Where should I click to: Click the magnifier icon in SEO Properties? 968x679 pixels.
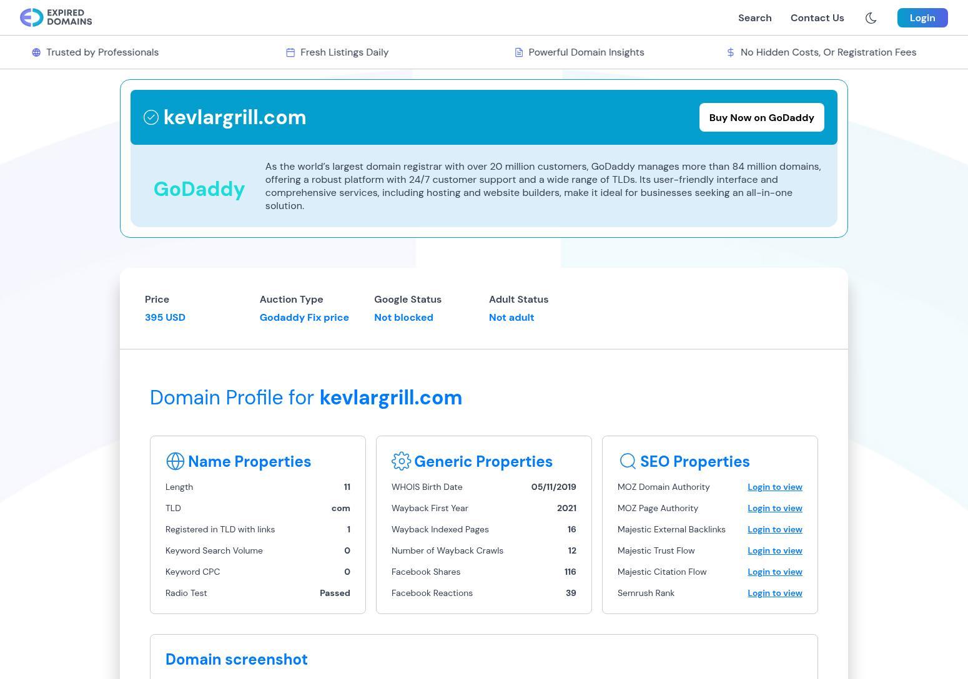click(627, 461)
